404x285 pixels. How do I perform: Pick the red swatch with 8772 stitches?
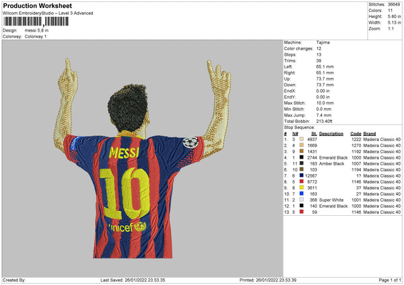tap(302, 181)
